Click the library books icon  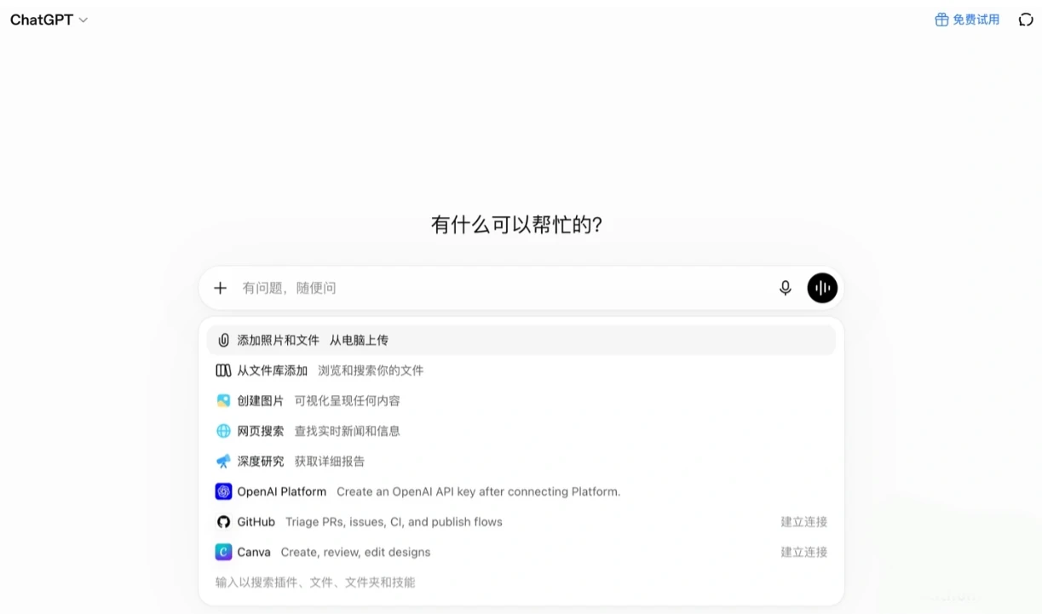click(223, 370)
